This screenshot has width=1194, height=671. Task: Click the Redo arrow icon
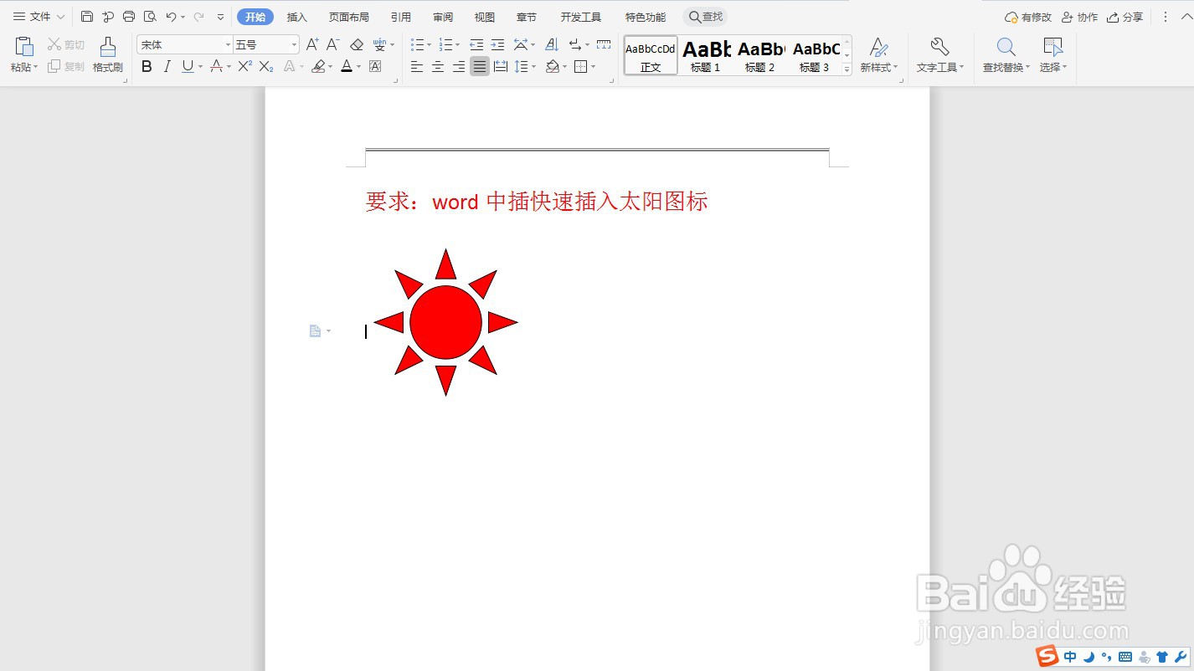pos(198,17)
